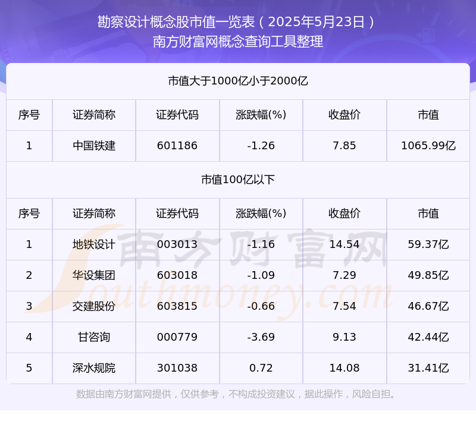Click the market cap 59.37亿
The height and width of the screenshot is (440, 476).
[x=428, y=244]
